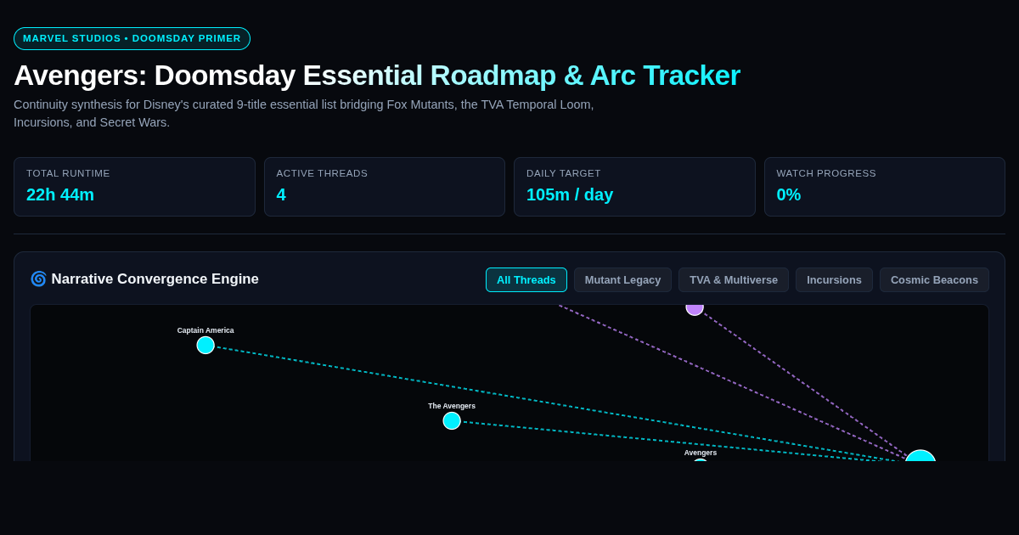This screenshot has width=1019, height=535.
Task: Click 'The Avengers' node label
Action: [452, 406]
